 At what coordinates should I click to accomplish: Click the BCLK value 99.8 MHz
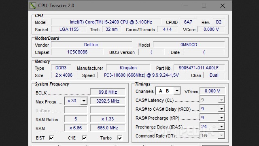(x=108, y=92)
